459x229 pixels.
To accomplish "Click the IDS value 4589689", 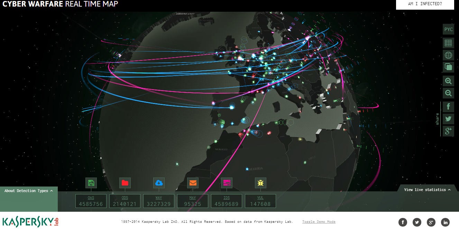I will [x=227, y=204].
